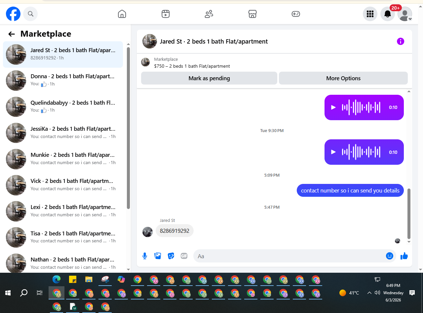Image resolution: width=423 pixels, height=313 pixels.
Task: Open the Windows Start menu
Action: click(x=8, y=293)
